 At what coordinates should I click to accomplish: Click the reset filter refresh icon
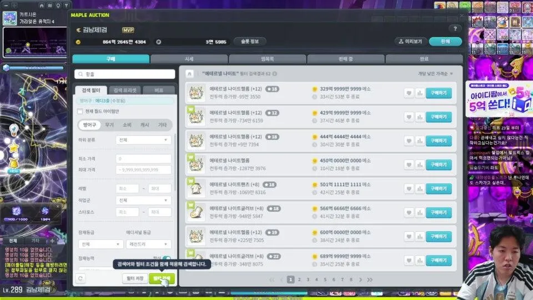(x=81, y=278)
